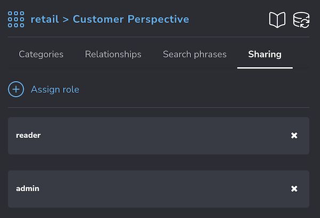This screenshot has width=320, height=218.
Task: Click the white underline beneath Sharing
Action: click(265, 68)
